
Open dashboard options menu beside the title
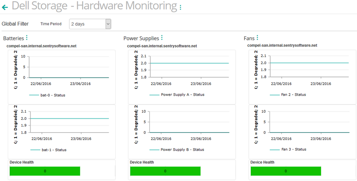[181, 7]
